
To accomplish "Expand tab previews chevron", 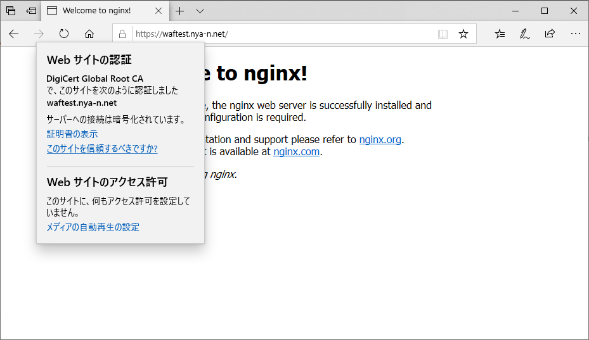I will 200,11.
